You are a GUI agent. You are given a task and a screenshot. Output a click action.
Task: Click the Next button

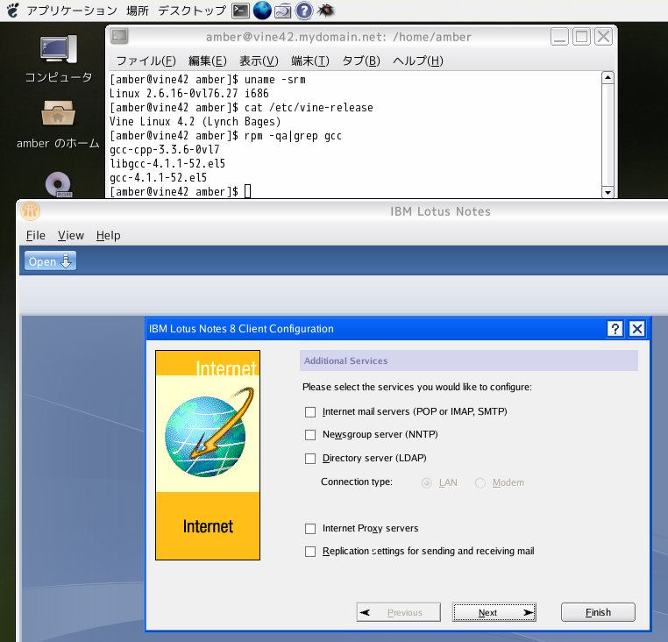(494, 612)
